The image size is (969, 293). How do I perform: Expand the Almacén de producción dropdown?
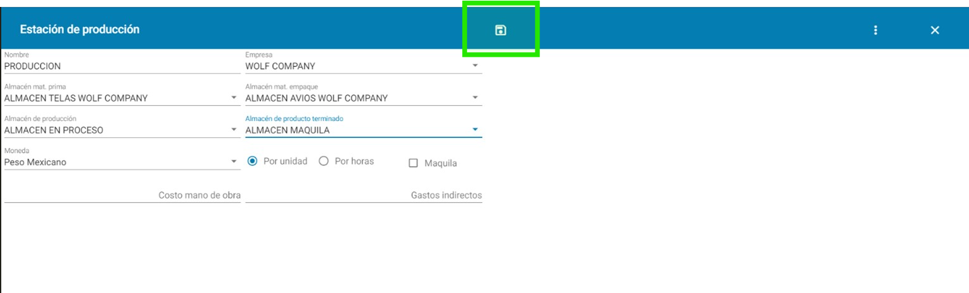[234, 130]
